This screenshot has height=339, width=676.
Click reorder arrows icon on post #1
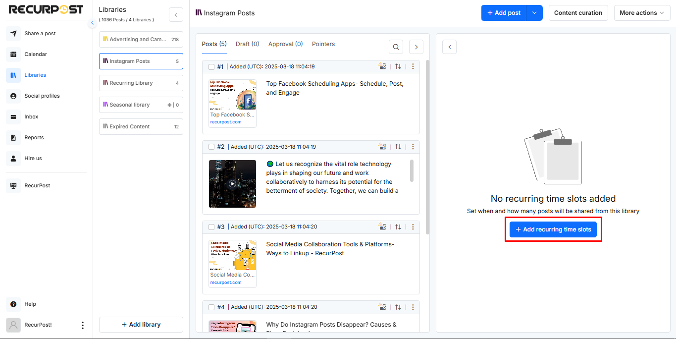point(398,66)
